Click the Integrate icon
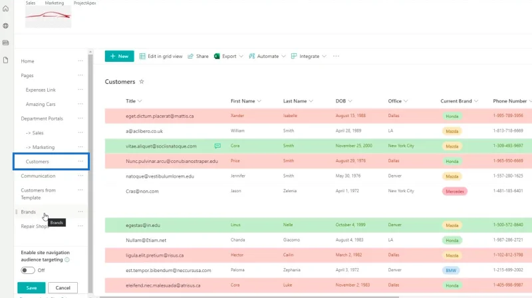 pyautogui.click(x=294, y=56)
